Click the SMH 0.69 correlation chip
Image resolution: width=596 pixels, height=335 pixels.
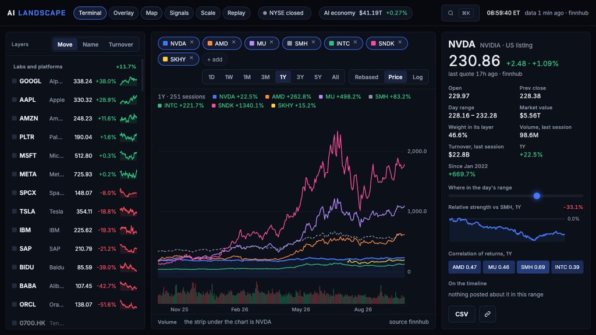(x=533, y=267)
